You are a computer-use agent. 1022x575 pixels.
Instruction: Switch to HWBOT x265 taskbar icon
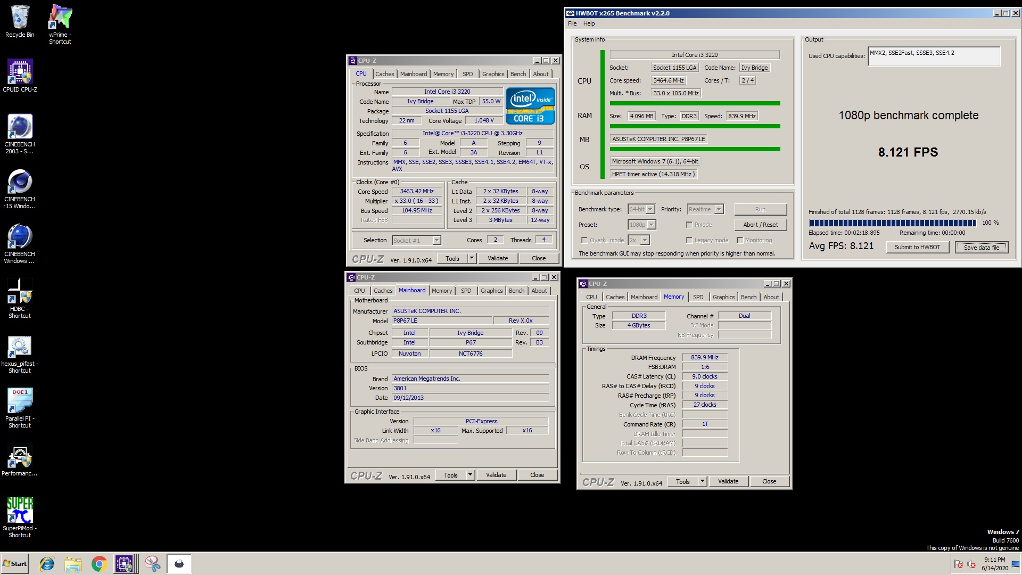coord(179,564)
